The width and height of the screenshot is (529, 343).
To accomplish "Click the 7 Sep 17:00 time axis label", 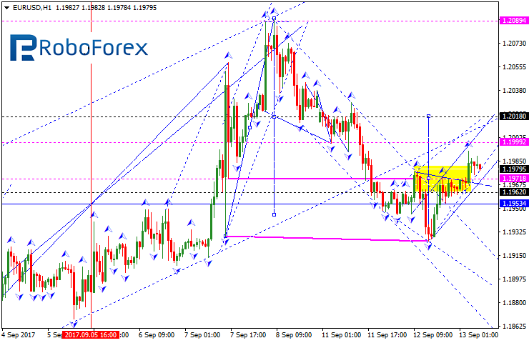I will pos(248,335).
